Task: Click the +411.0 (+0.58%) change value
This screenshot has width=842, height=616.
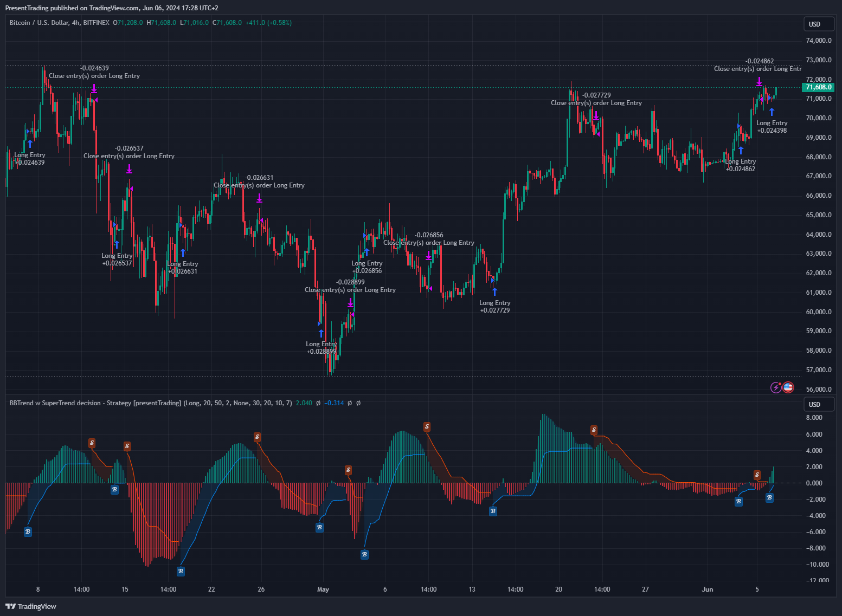Action: pos(268,23)
